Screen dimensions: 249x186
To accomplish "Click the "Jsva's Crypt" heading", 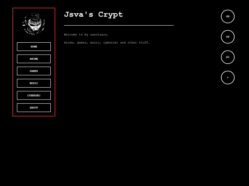I will 93,15.
